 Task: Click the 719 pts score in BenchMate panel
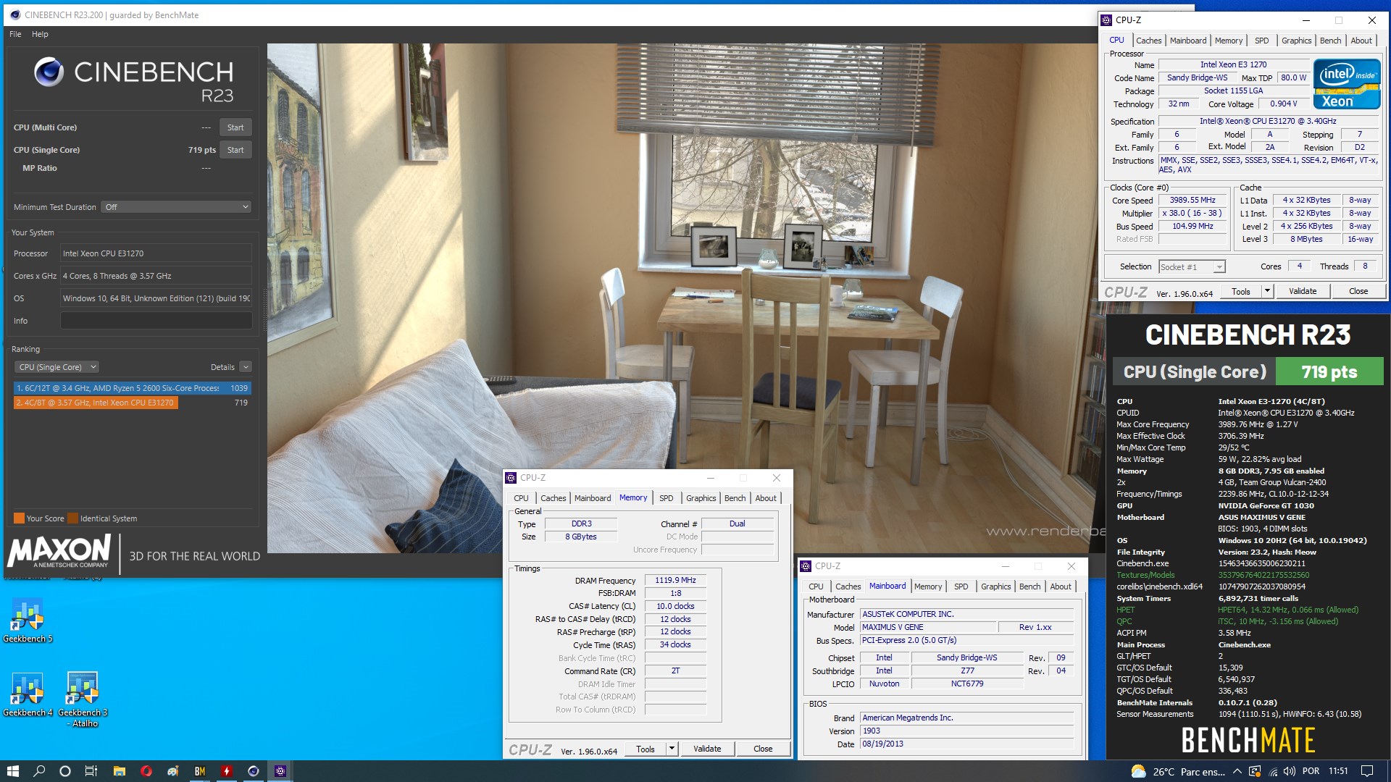coord(1329,372)
